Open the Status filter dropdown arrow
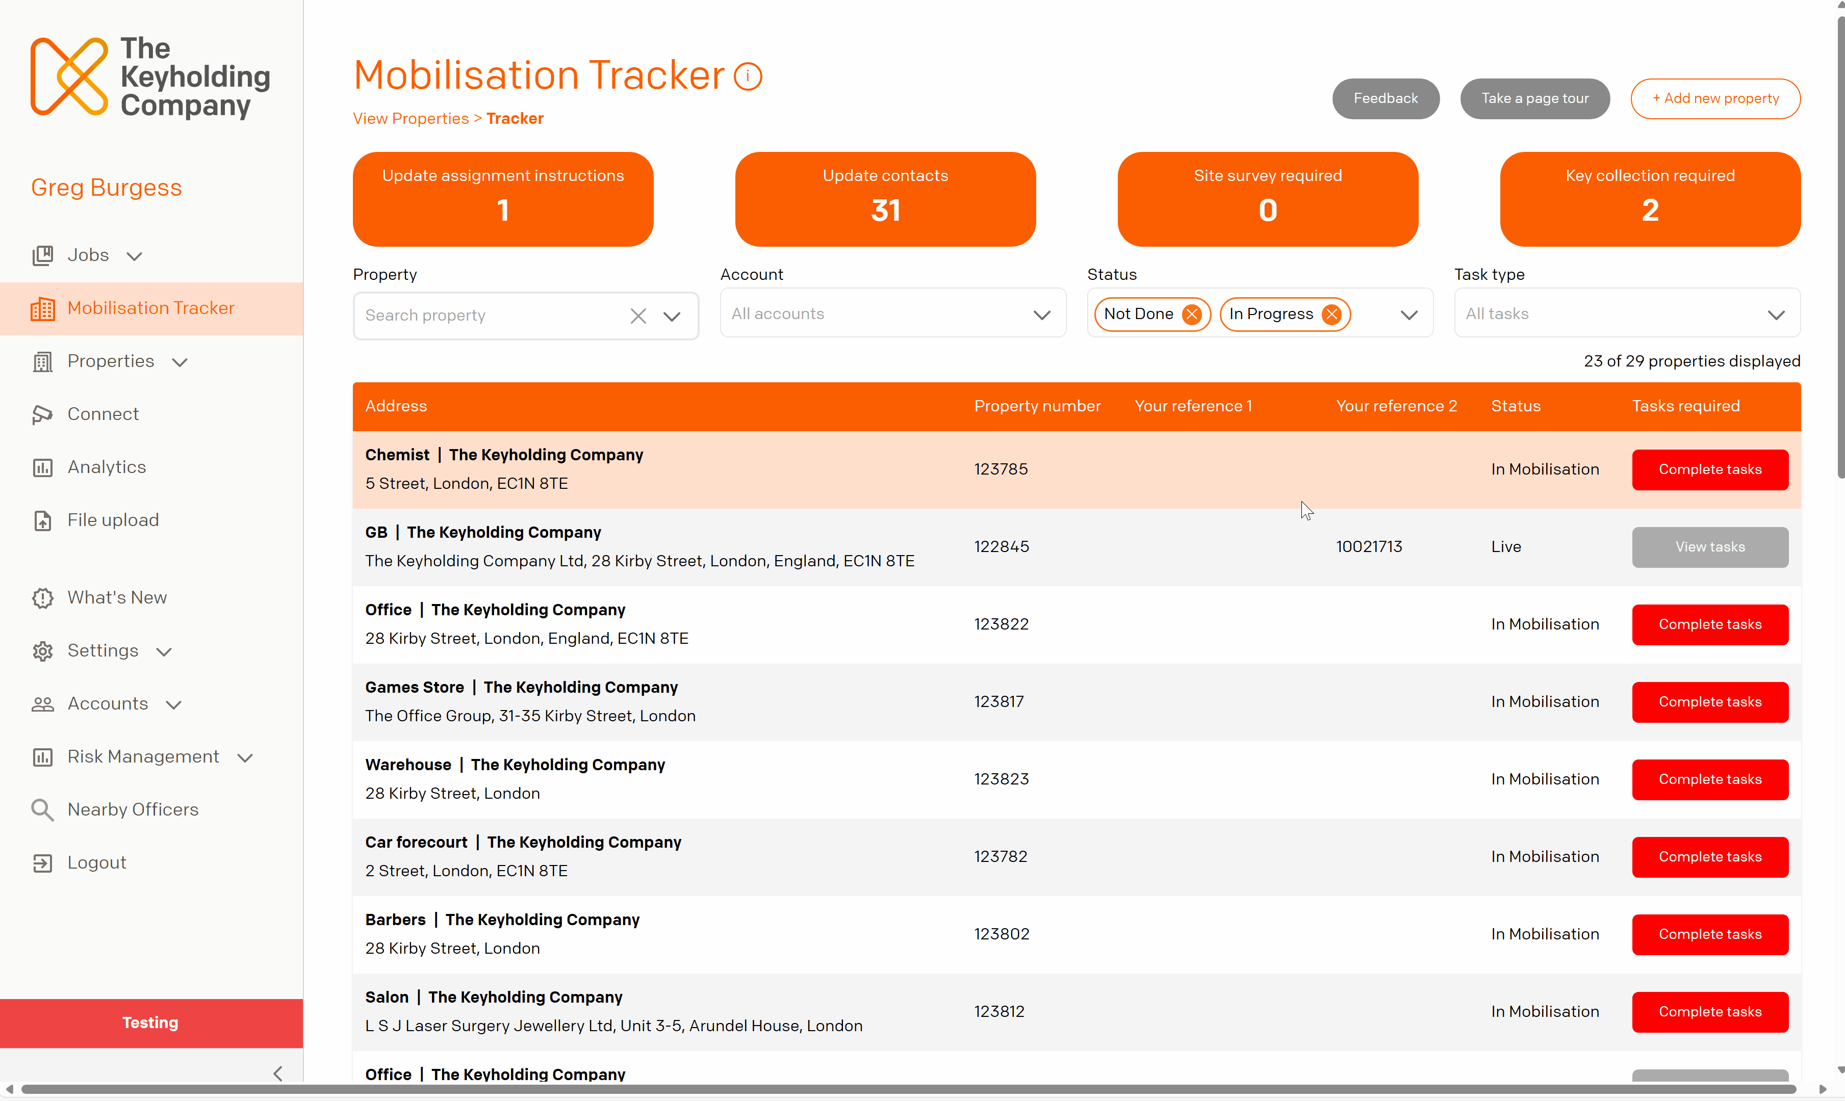Viewport: 1845px width, 1101px height. click(1410, 316)
